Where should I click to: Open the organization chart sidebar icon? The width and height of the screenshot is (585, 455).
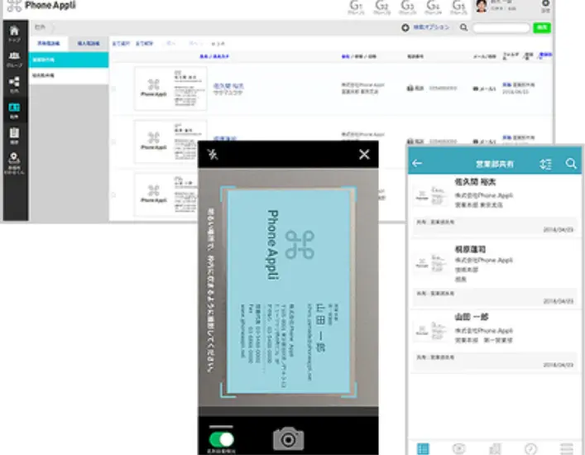point(14,82)
